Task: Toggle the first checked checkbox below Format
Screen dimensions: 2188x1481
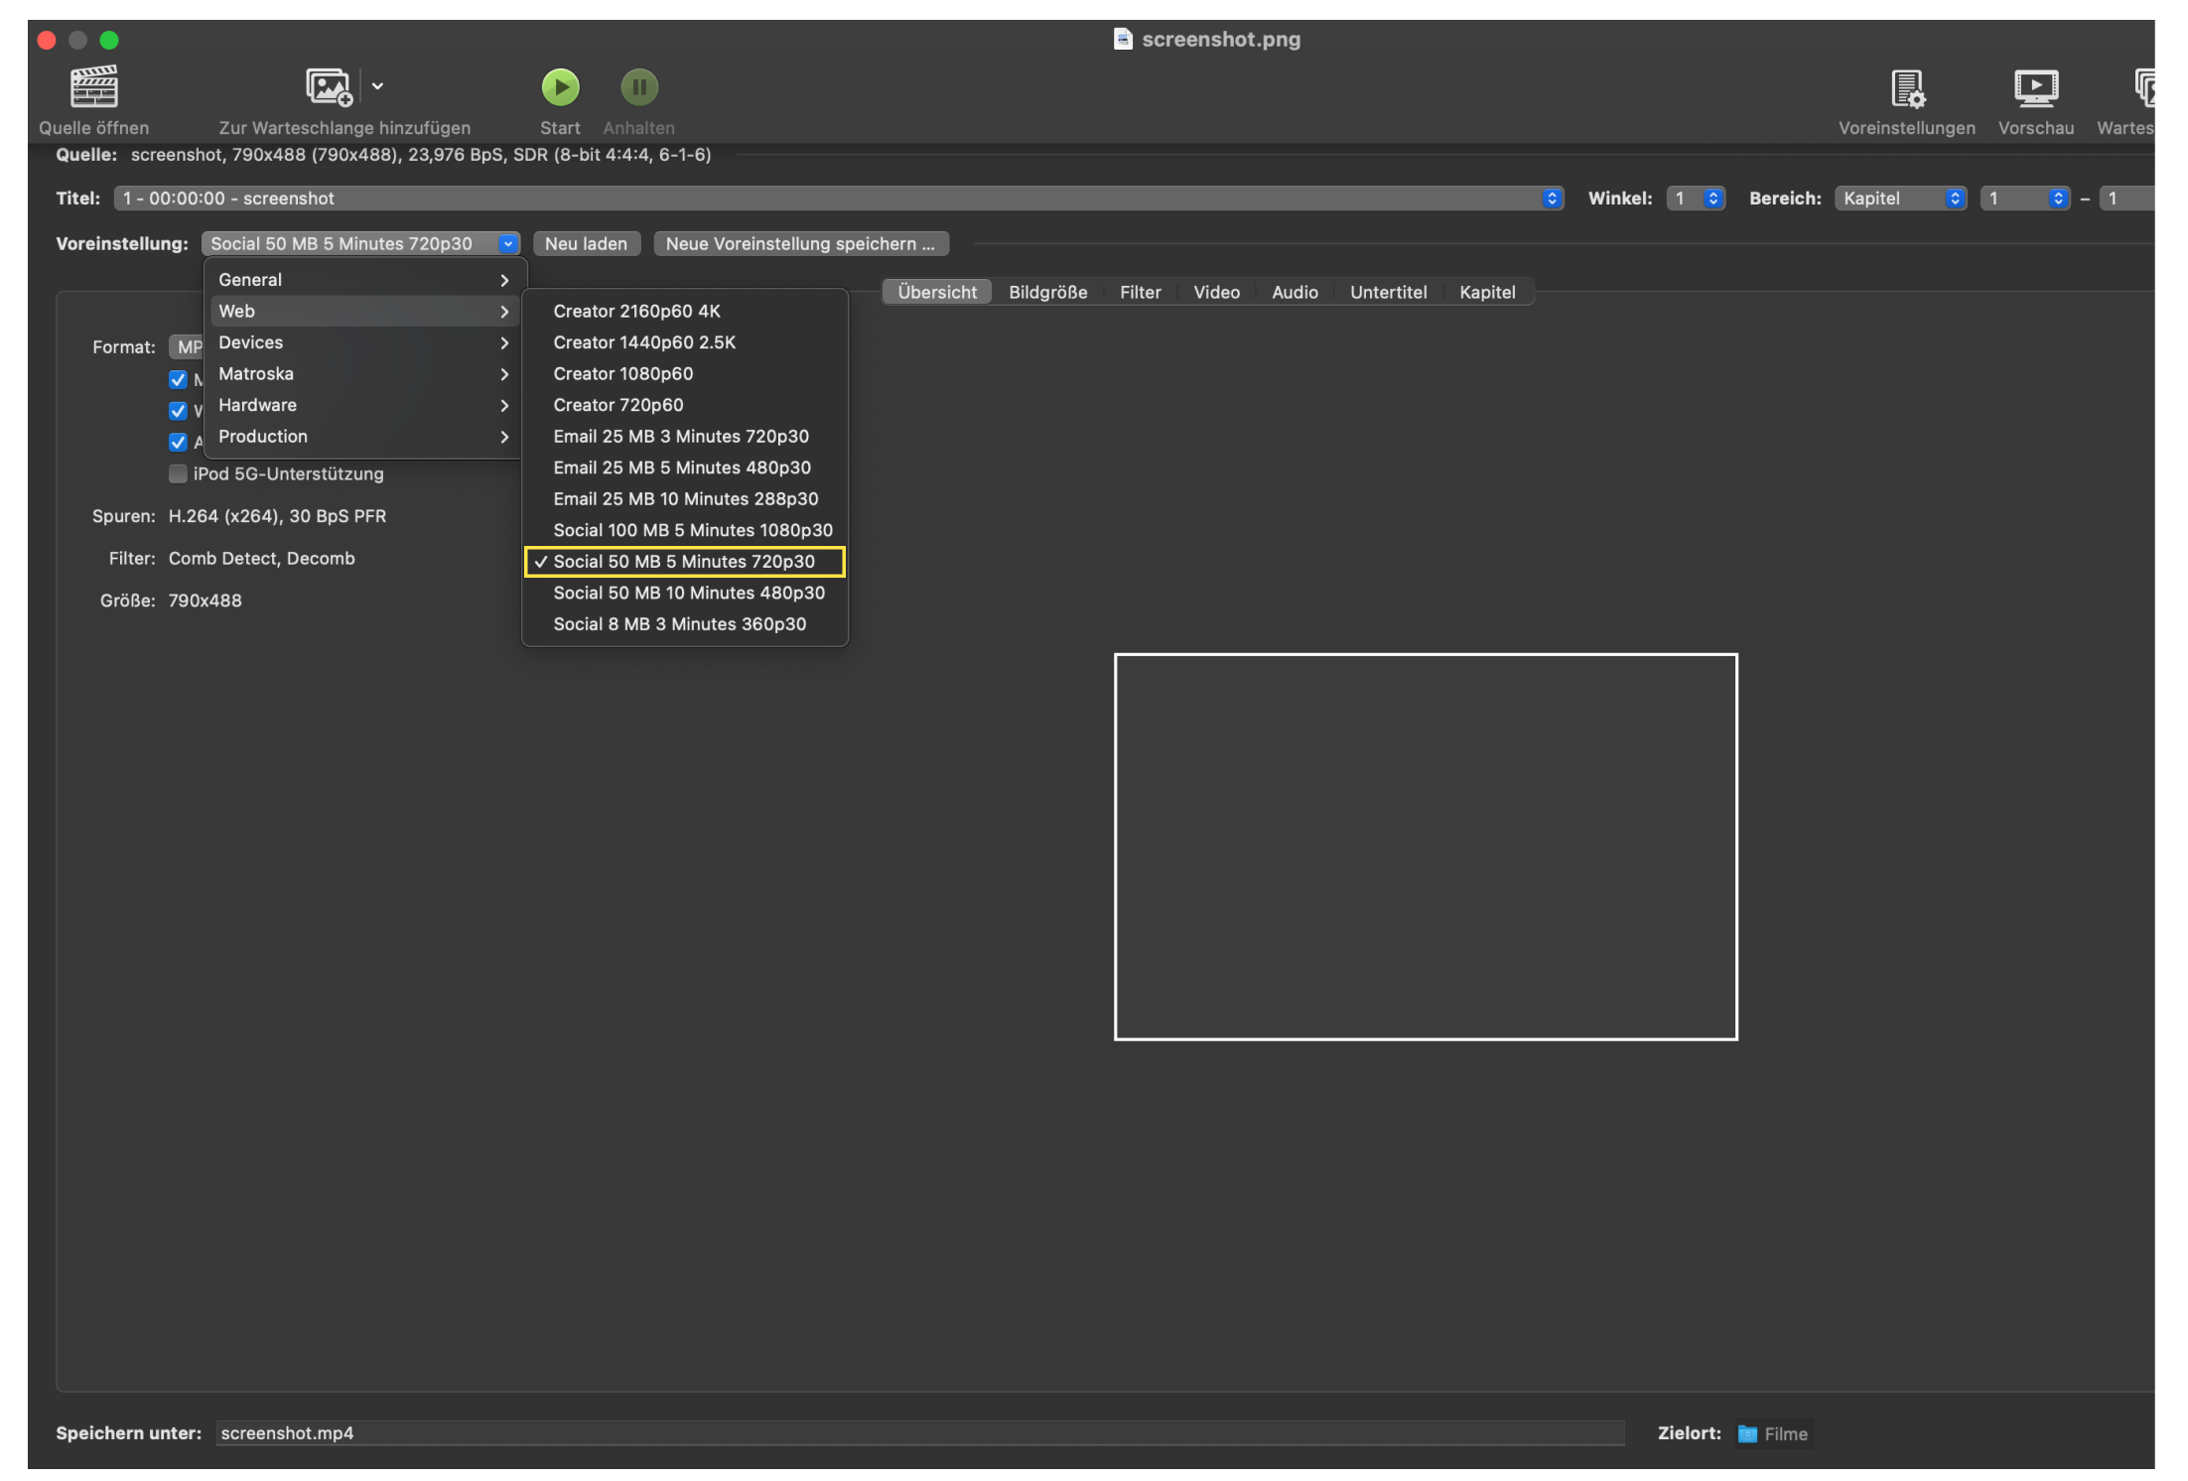Action: coord(178,379)
